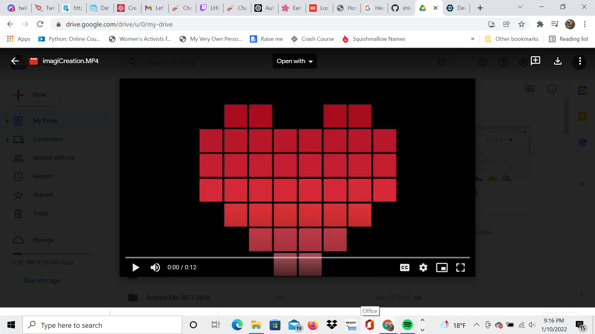Open the Reading list
The image size is (595, 334).
(x=569, y=39)
